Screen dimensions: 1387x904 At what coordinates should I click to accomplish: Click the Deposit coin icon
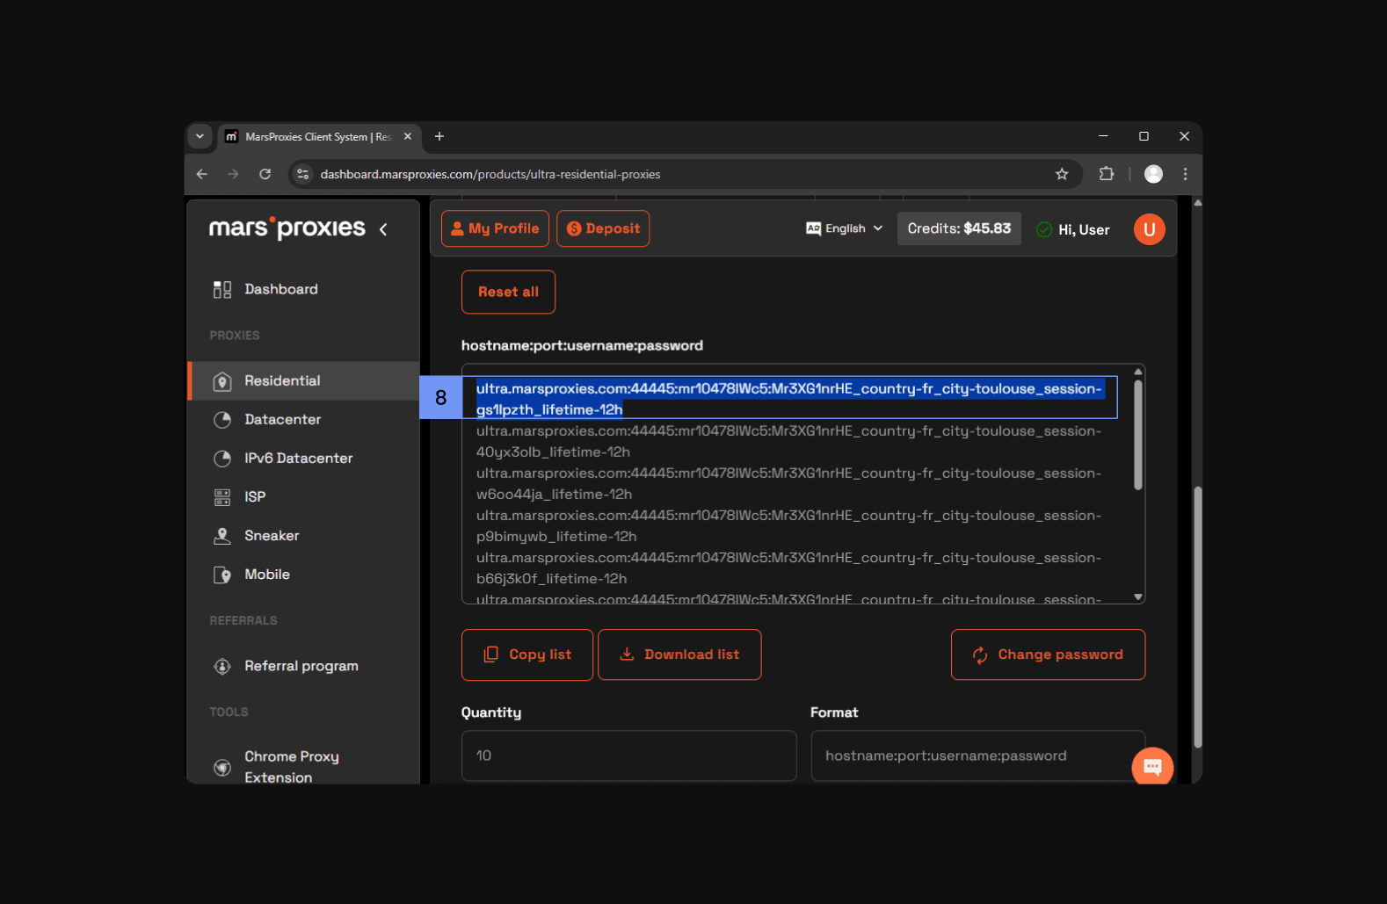[574, 228]
